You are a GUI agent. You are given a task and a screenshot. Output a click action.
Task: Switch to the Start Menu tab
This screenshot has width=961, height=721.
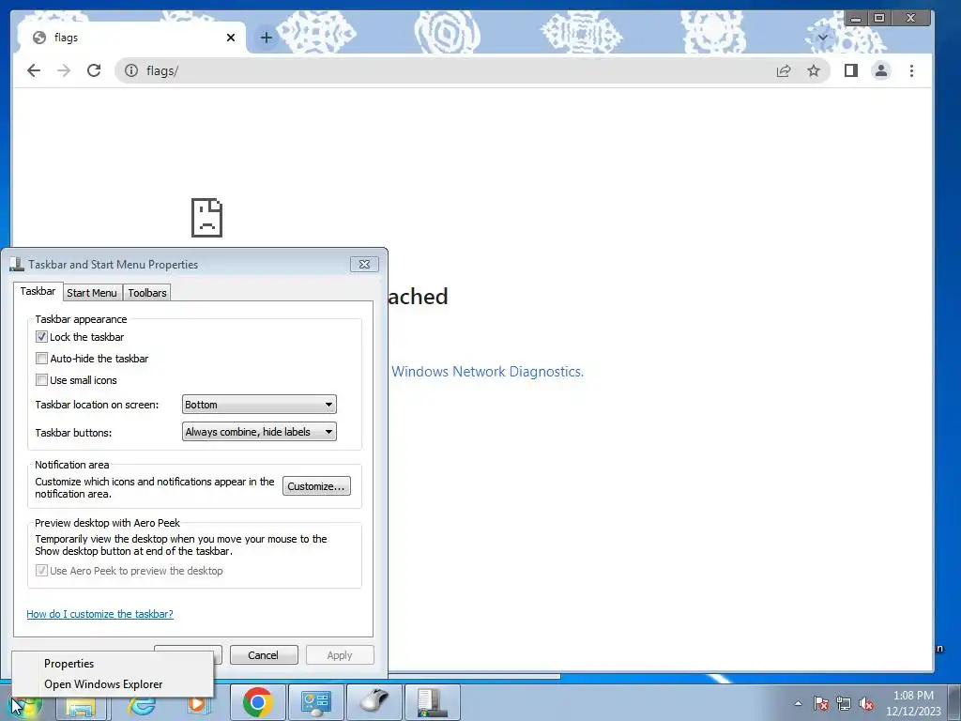click(92, 293)
